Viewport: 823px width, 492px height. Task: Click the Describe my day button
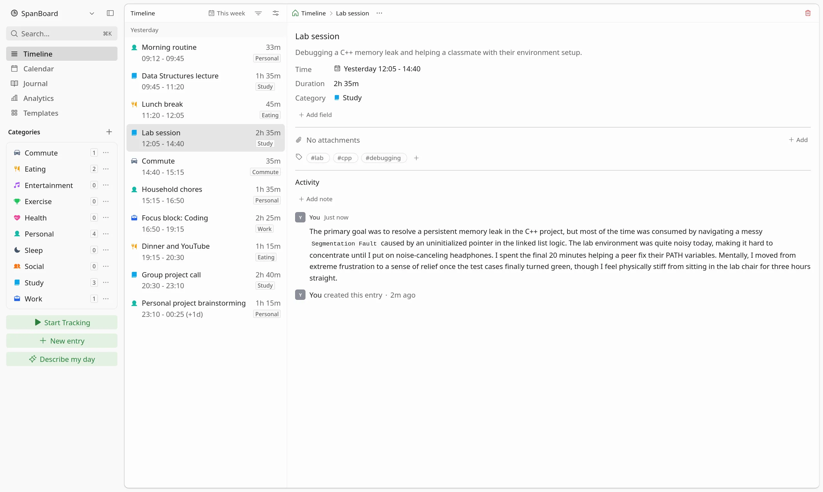(62, 359)
